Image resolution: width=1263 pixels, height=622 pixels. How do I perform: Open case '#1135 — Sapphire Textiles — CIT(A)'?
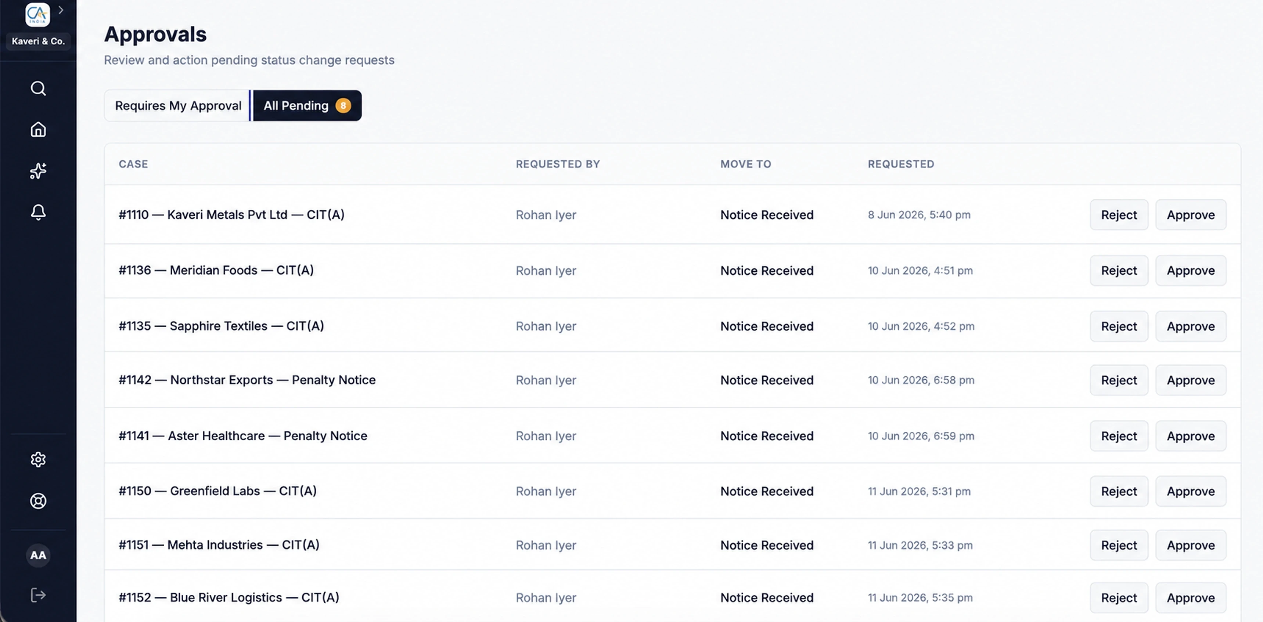coord(221,326)
